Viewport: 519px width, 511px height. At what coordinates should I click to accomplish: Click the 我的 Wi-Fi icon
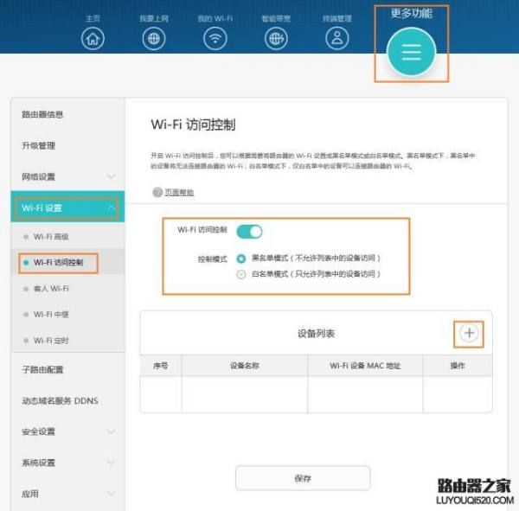coord(215,38)
